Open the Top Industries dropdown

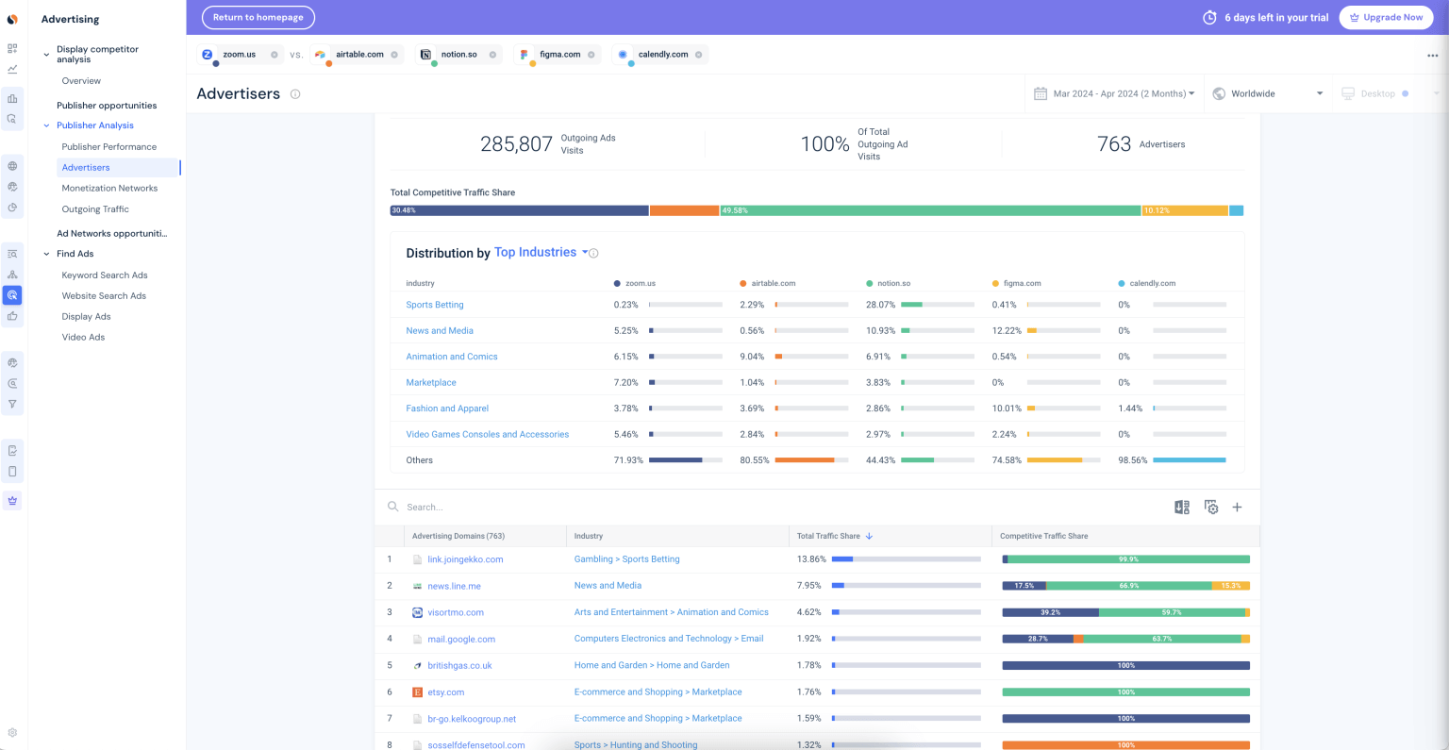click(534, 252)
